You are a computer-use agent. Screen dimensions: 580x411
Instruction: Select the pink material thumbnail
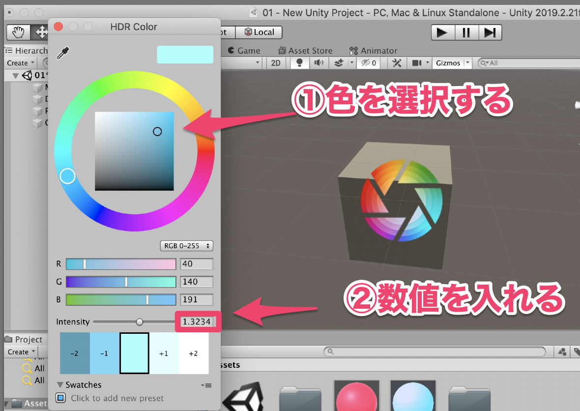click(356, 395)
